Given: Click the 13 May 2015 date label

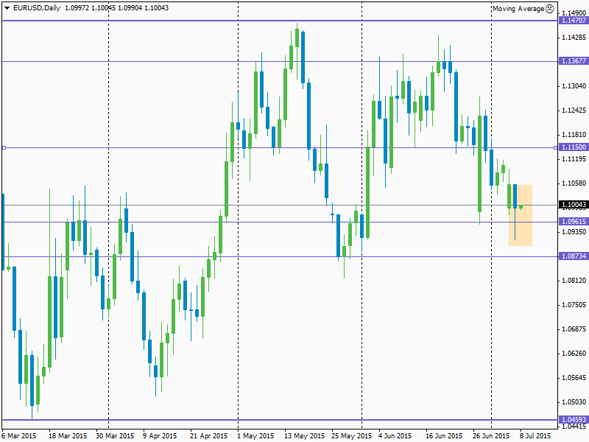Looking at the screenshot, I should [304, 436].
